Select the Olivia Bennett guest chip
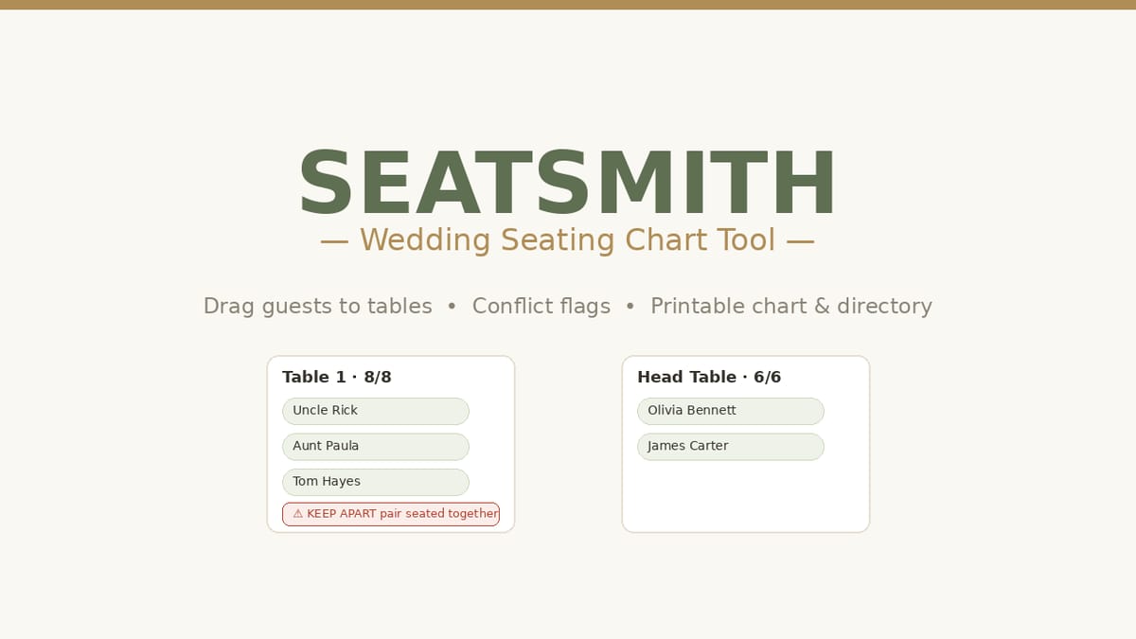 (730, 411)
